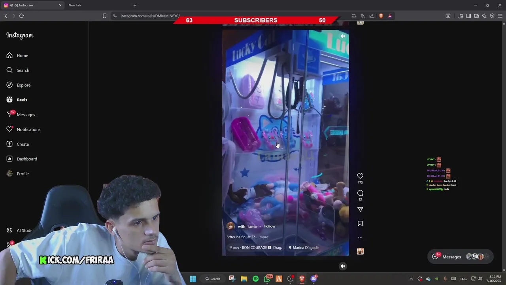This screenshot has width=506, height=285.
Task: Like the reel with heart icon
Action: coord(360,176)
